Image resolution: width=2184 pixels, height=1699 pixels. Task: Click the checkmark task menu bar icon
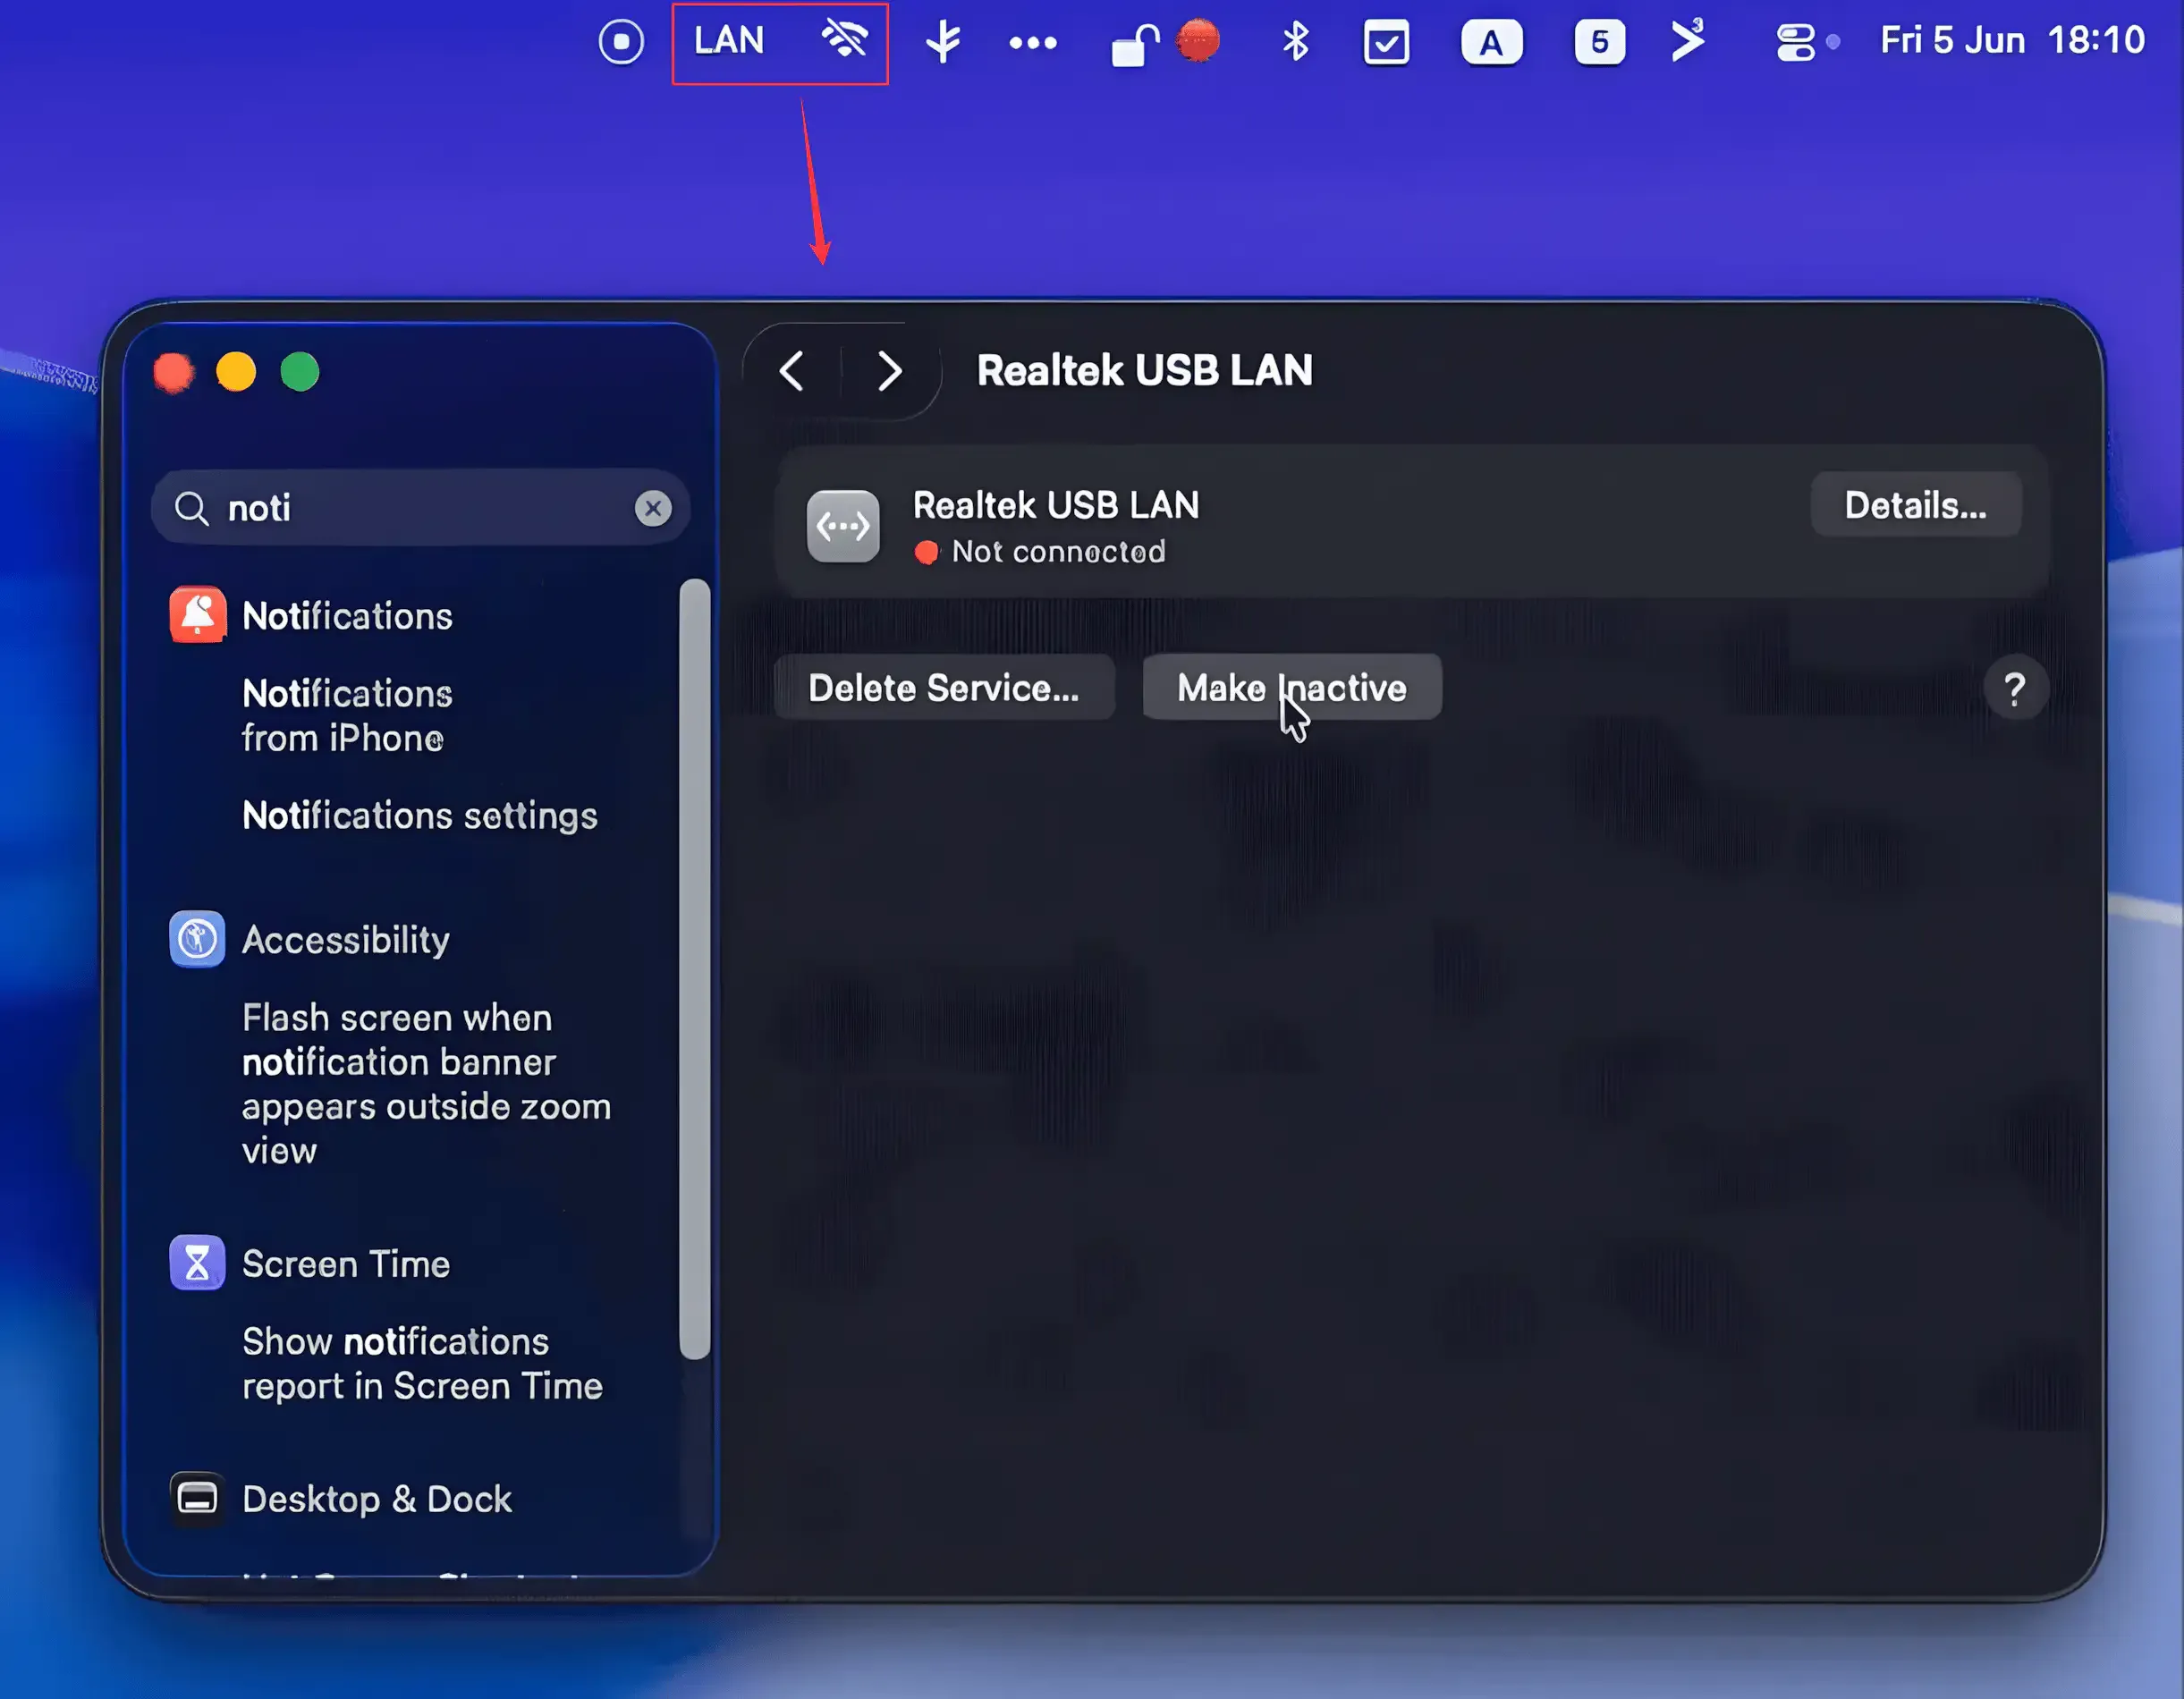(x=1387, y=43)
